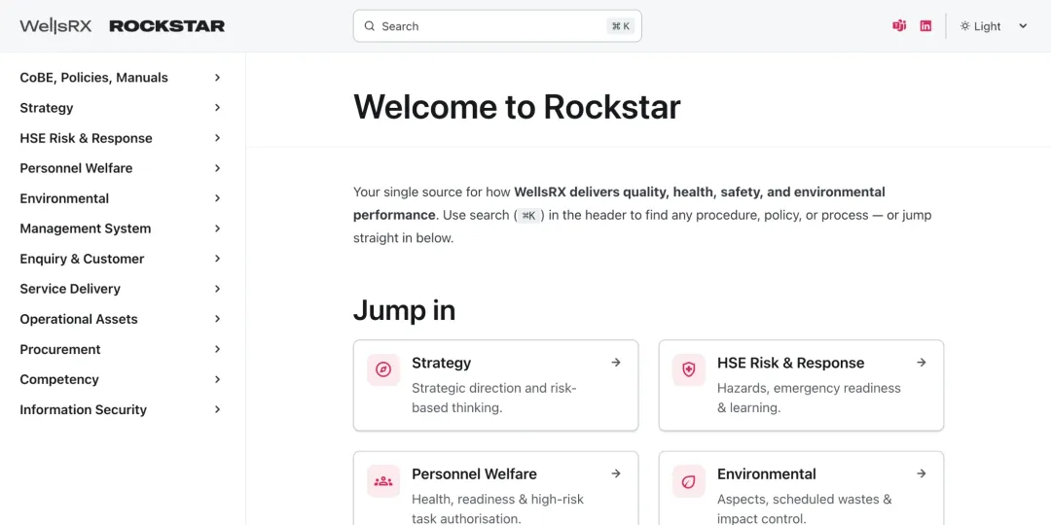
Task: Open the Microsoft Teams icon link
Action: pyautogui.click(x=899, y=26)
